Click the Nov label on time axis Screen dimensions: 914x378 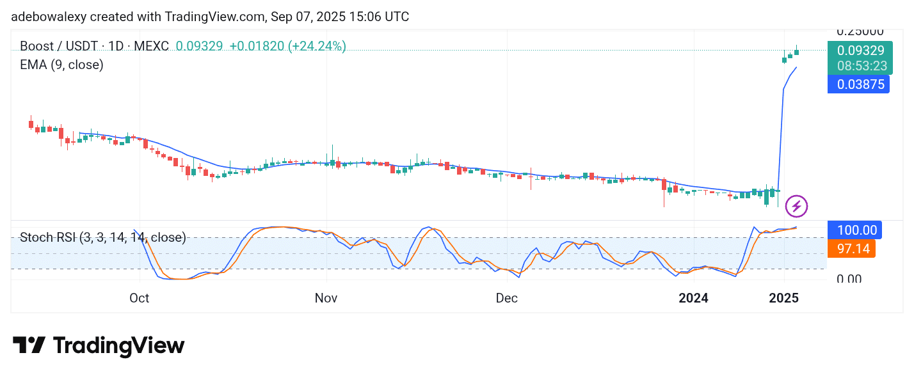pyautogui.click(x=326, y=298)
